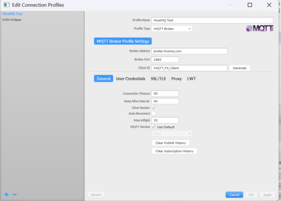281x201 pixels.
Task: Focus the Client ID input field
Action: (189, 68)
